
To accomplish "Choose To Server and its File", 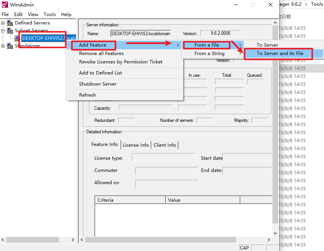I will [x=280, y=53].
